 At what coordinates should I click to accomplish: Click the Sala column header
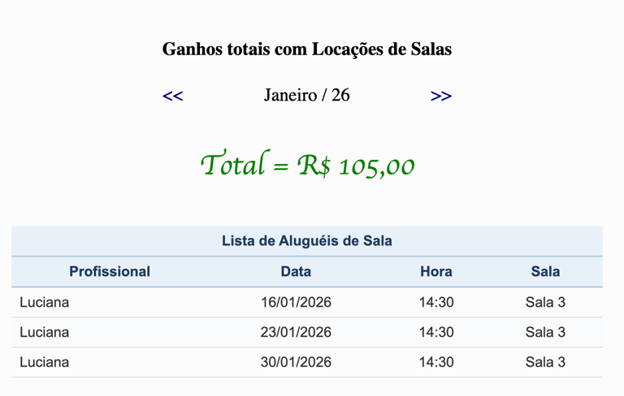[x=545, y=272]
